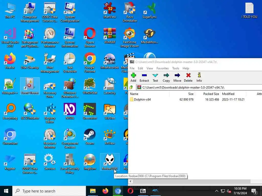This screenshot has width=262, height=196.
Task: Select the Registry Editor desktop icon
Action: point(50,113)
